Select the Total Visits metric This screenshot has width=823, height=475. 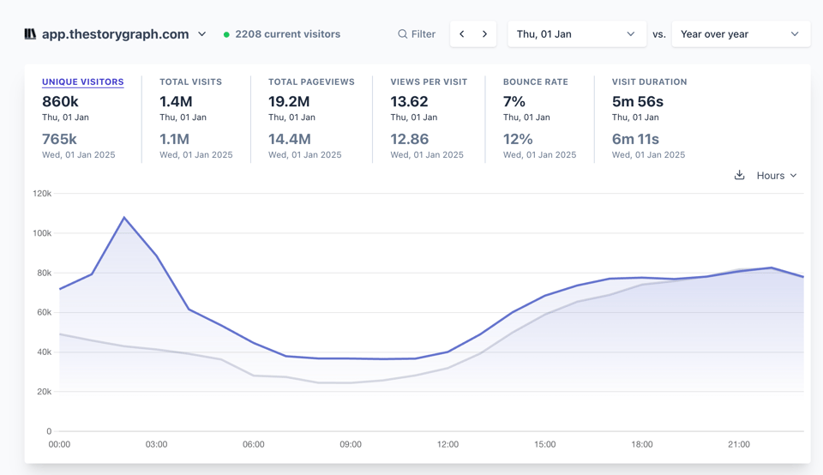point(190,82)
